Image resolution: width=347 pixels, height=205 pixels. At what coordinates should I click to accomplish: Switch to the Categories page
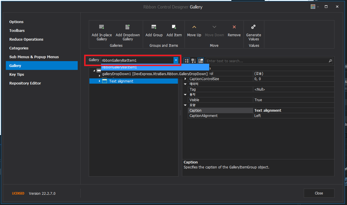coord(19,48)
